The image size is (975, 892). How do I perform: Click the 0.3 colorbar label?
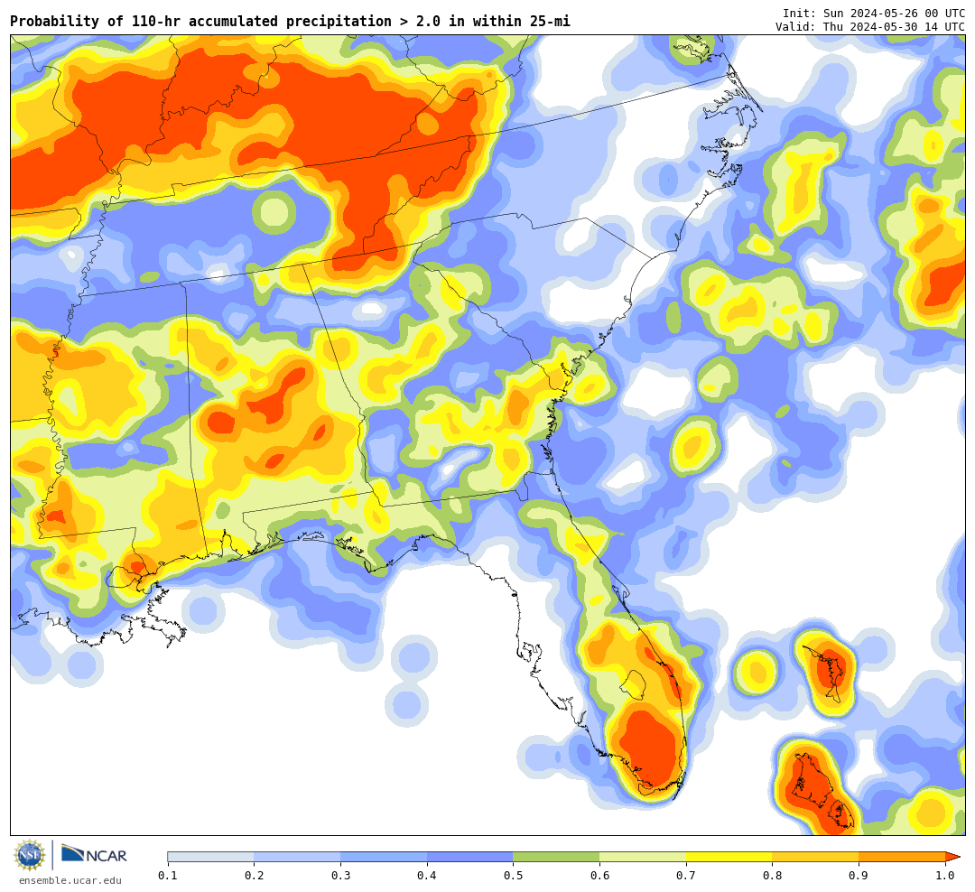340,876
